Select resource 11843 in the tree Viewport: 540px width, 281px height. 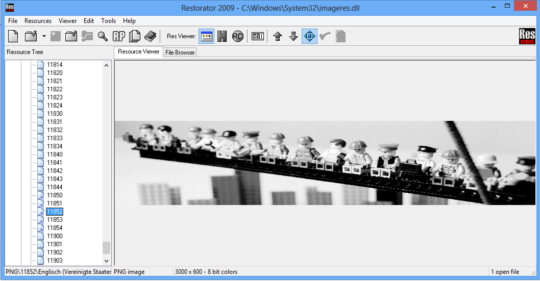pos(55,179)
